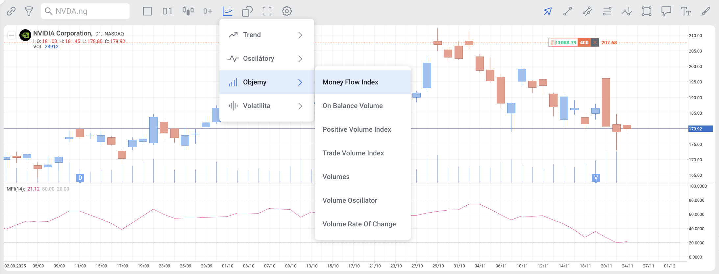Select the rectangle shape tool
This screenshot has height=274, width=719.
[647, 11]
